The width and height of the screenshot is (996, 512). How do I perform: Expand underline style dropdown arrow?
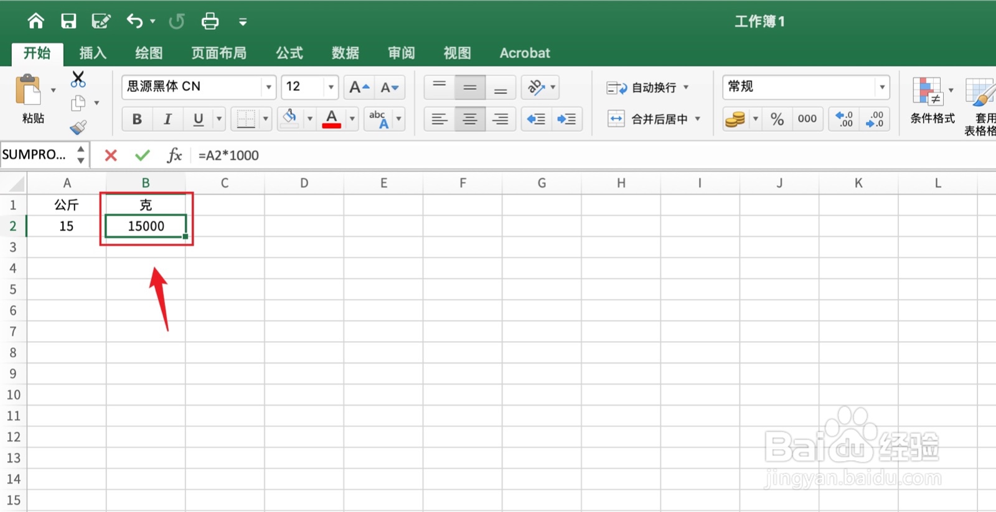point(219,119)
